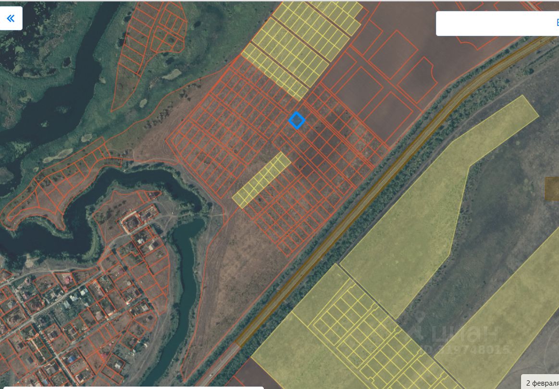
Task: Click the white search box at top right
Action: coord(497,24)
